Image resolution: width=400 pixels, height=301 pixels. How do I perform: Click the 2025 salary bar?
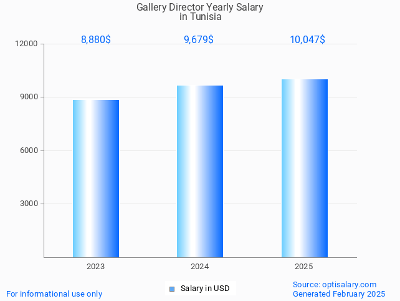[x=305, y=168]
